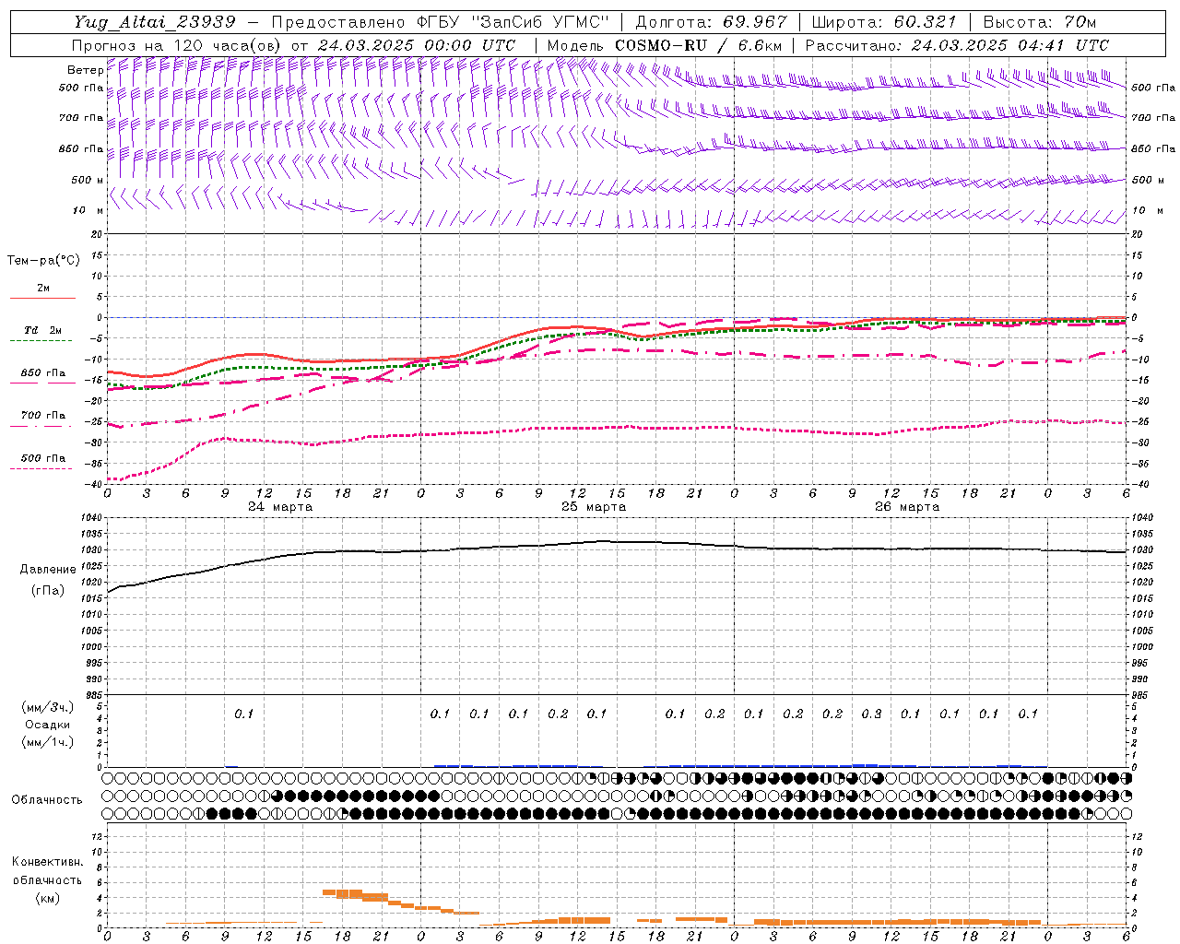
Task: Select the (мм/1ч.) precipitation unit label
Action: coord(47,742)
